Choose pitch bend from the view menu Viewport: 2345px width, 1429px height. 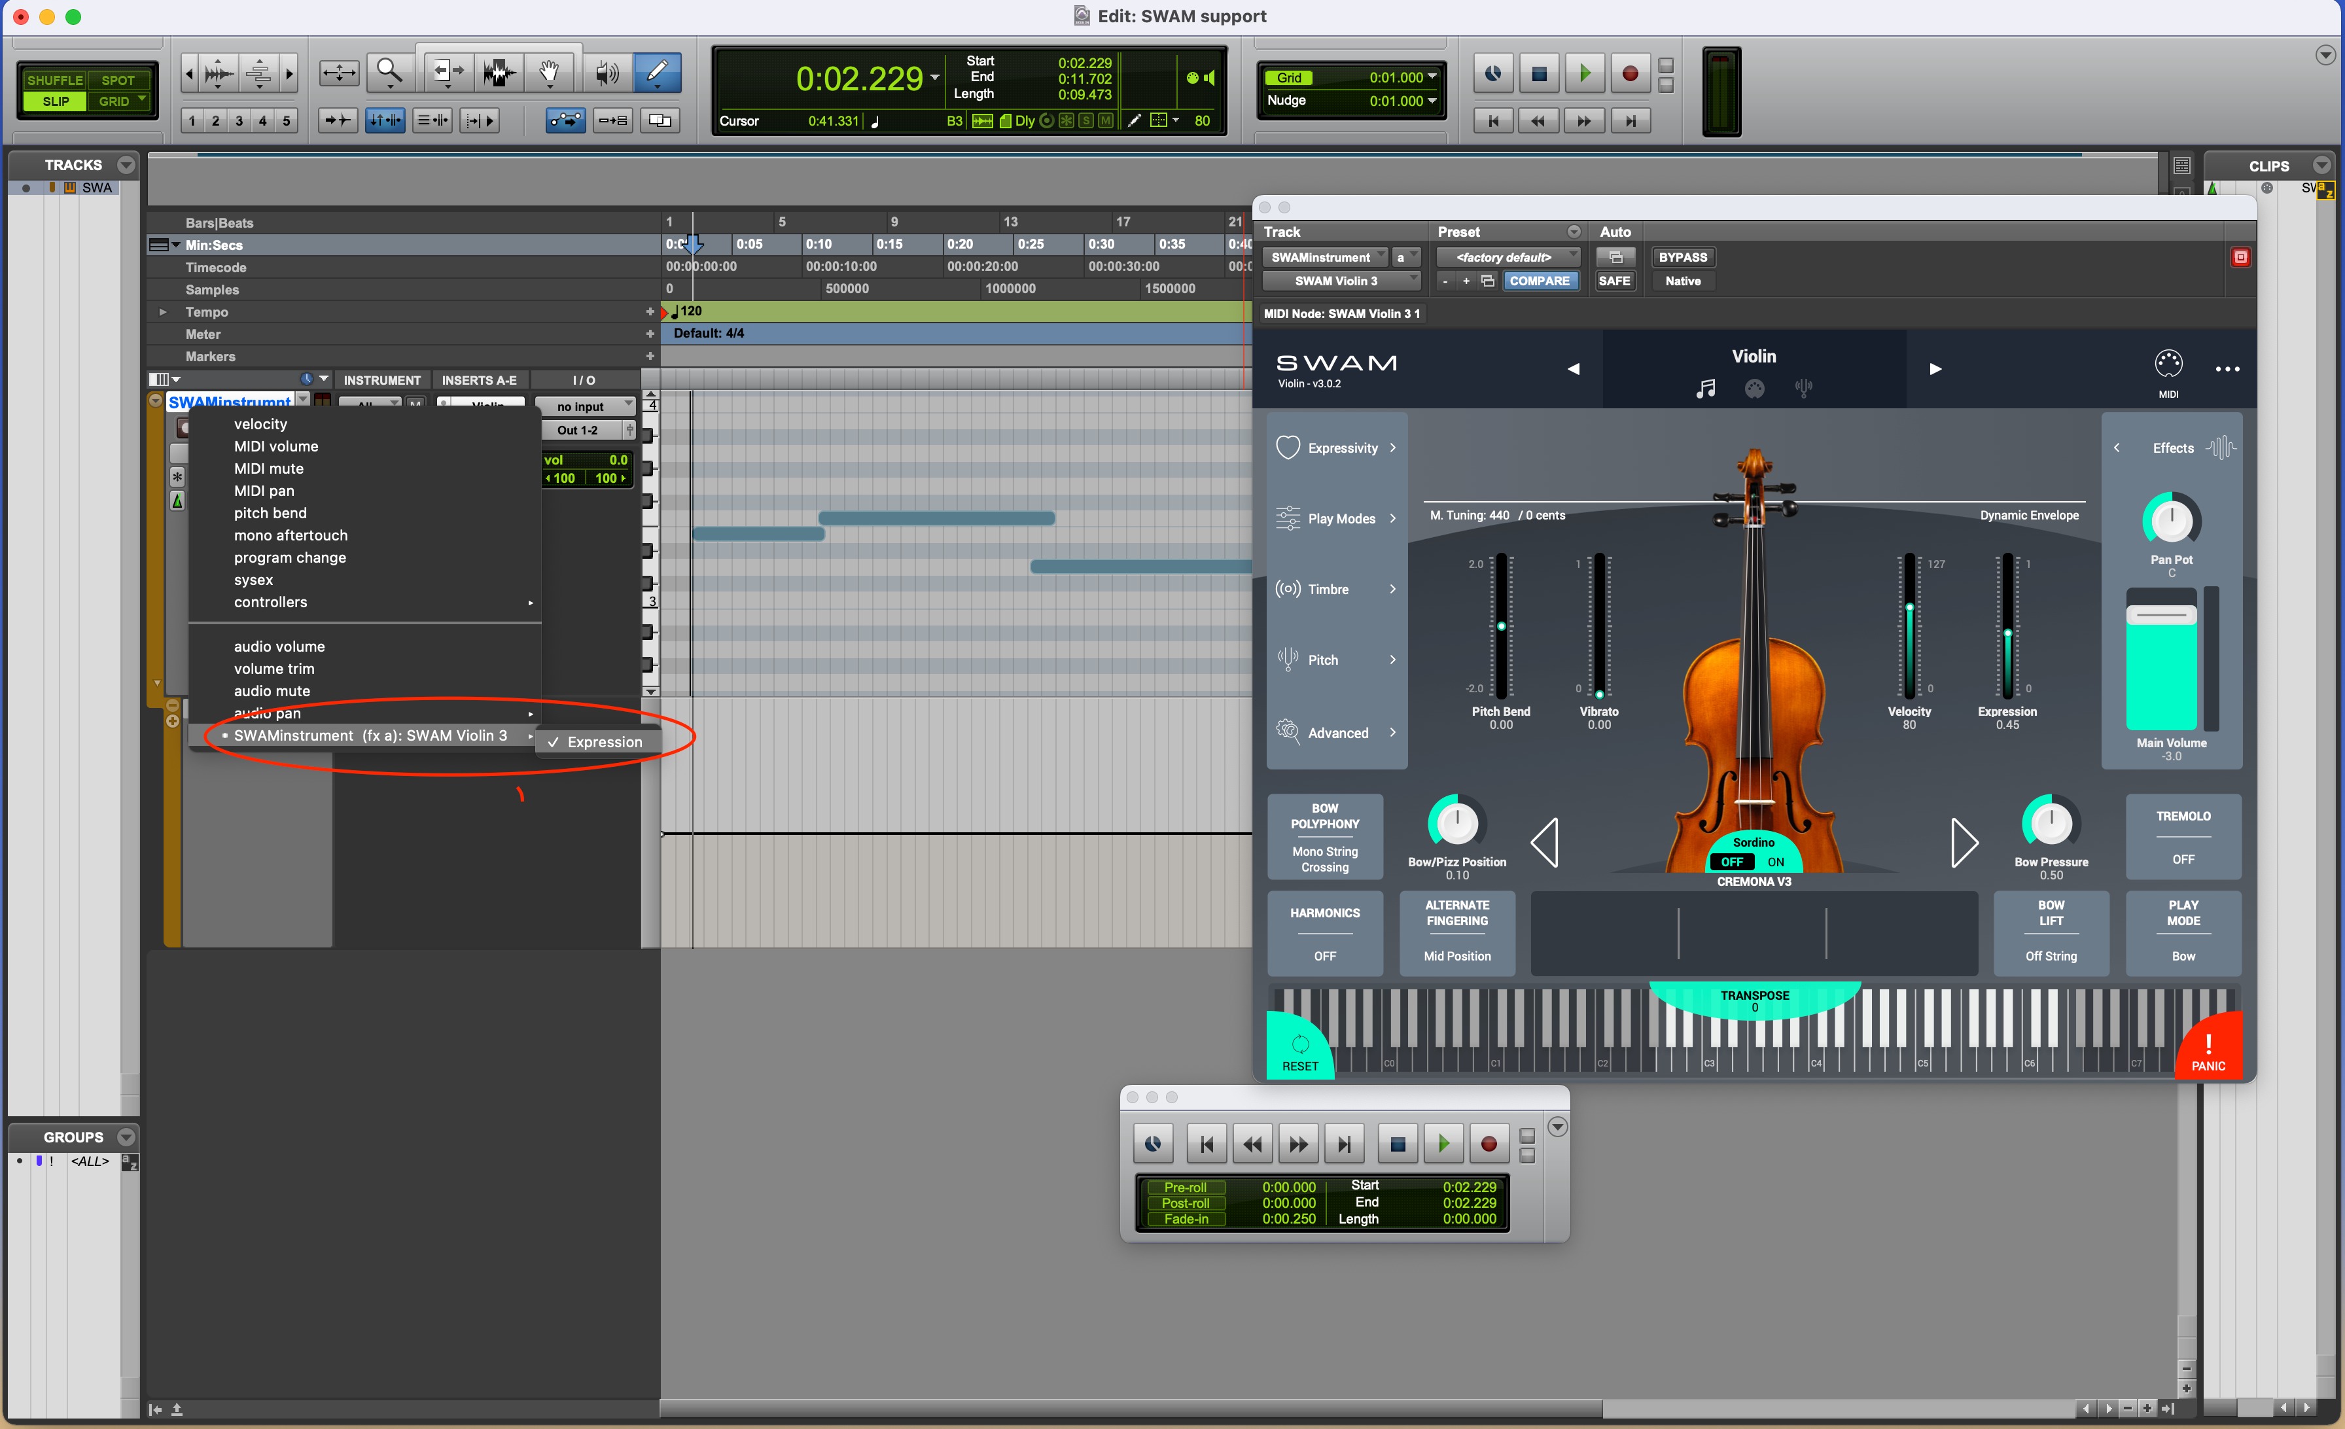pyautogui.click(x=270, y=513)
